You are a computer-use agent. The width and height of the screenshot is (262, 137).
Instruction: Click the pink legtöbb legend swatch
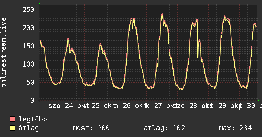(x=12, y=119)
